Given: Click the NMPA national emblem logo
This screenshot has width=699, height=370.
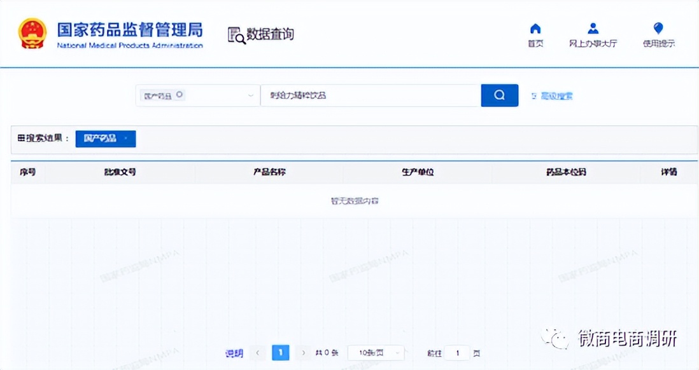Looking at the screenshot, I should [x=32, y=34].
